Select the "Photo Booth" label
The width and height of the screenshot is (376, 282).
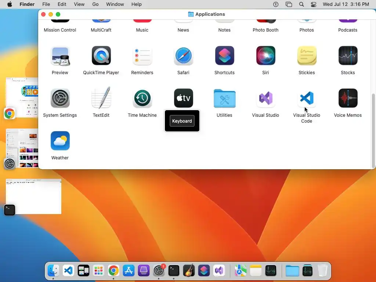click(x=266, y=30)
